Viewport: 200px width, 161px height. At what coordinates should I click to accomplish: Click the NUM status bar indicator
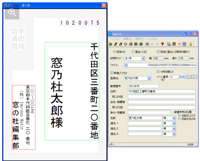(190, 144)
